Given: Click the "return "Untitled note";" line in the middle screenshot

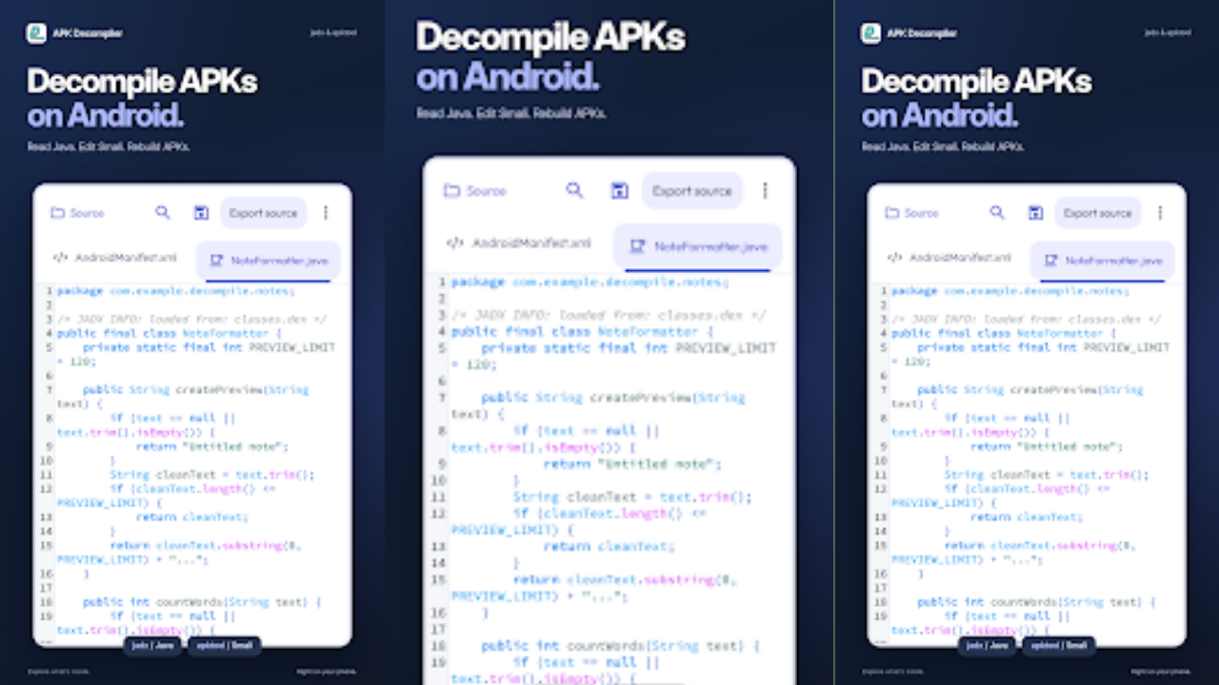Looking at the screenshot, I should point(632,464).
